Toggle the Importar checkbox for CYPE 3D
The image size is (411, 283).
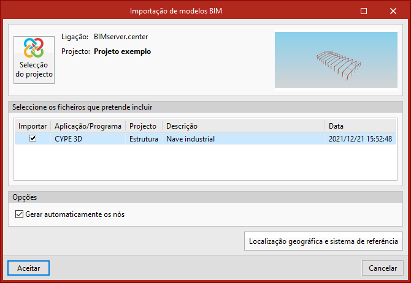pyautogui.click(x=33, y=139)
